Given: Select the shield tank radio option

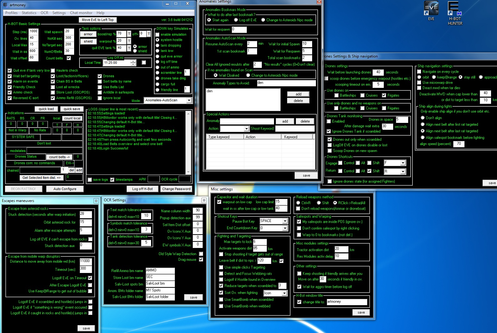Looking at the screenshot, I should pyautogui.click(x=135, y=51).
